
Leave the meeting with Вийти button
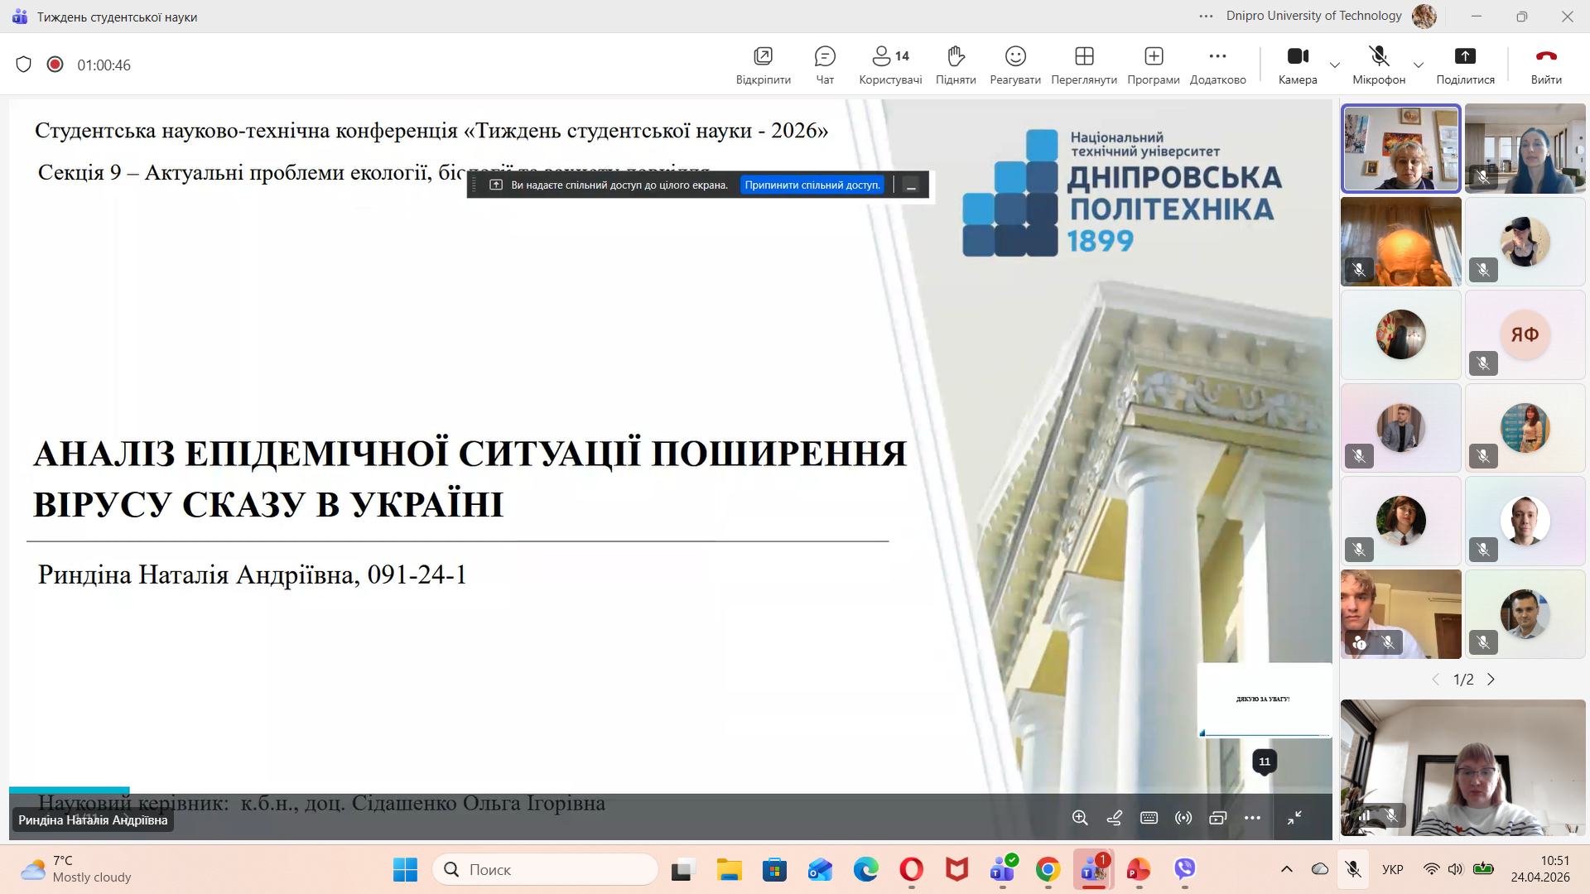(1545, 65)
